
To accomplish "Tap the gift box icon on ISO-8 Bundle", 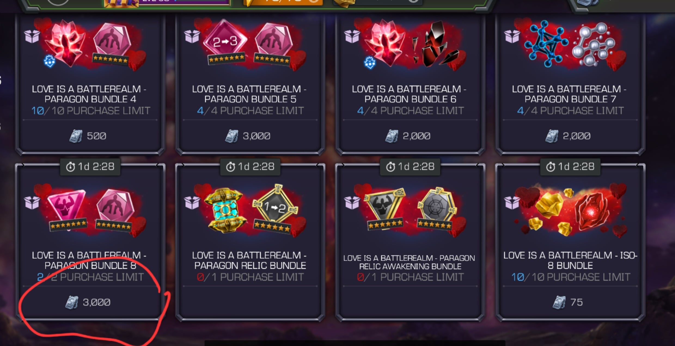I will click(x=512, y=203).
